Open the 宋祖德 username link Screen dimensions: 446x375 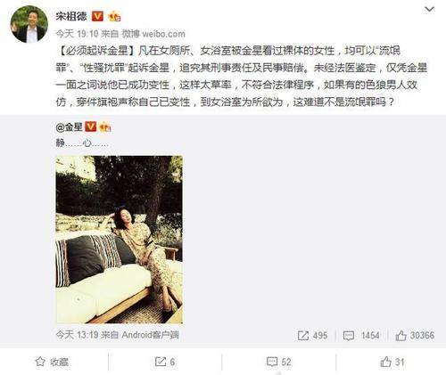(x=71, y=16)
